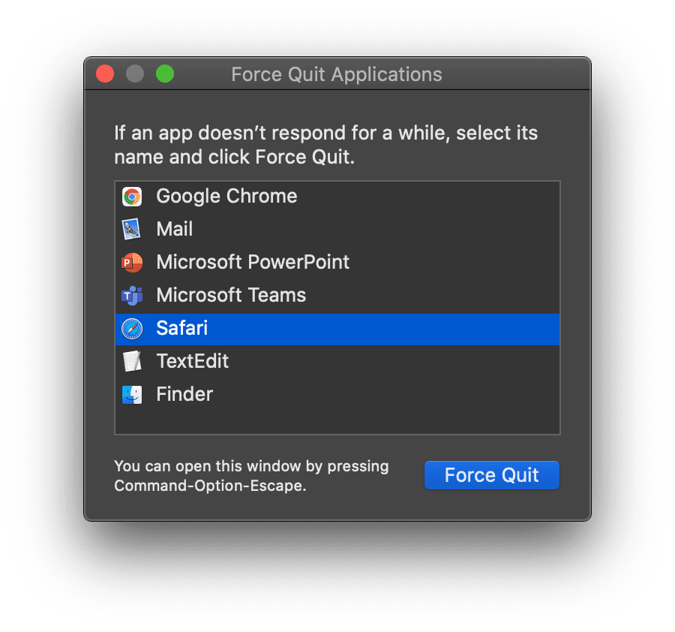Select the highlighted Safari entry
The image size is (675, 632).
coord(181,328)
